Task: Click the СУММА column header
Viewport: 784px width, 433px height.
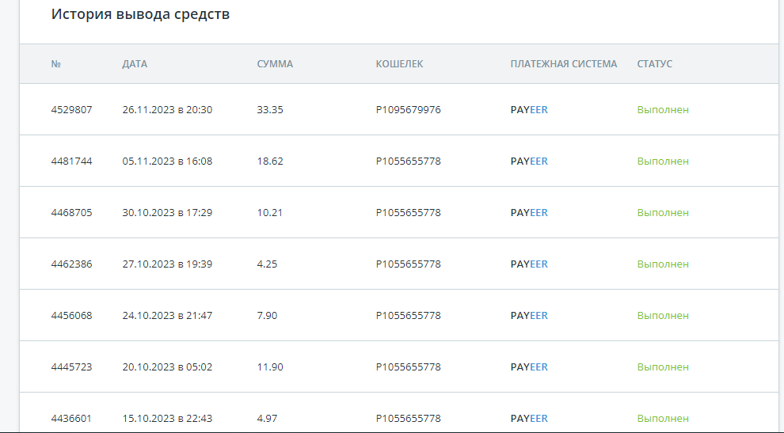Action: click(x=275, y=64)
